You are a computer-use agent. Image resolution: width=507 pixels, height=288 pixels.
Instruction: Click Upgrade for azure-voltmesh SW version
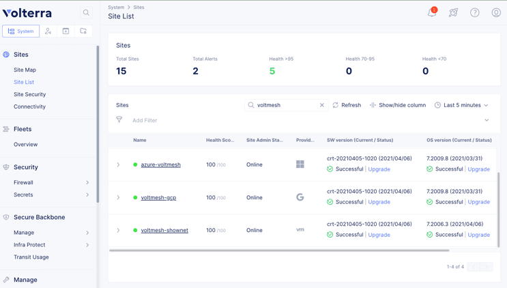tap(379, 169)
